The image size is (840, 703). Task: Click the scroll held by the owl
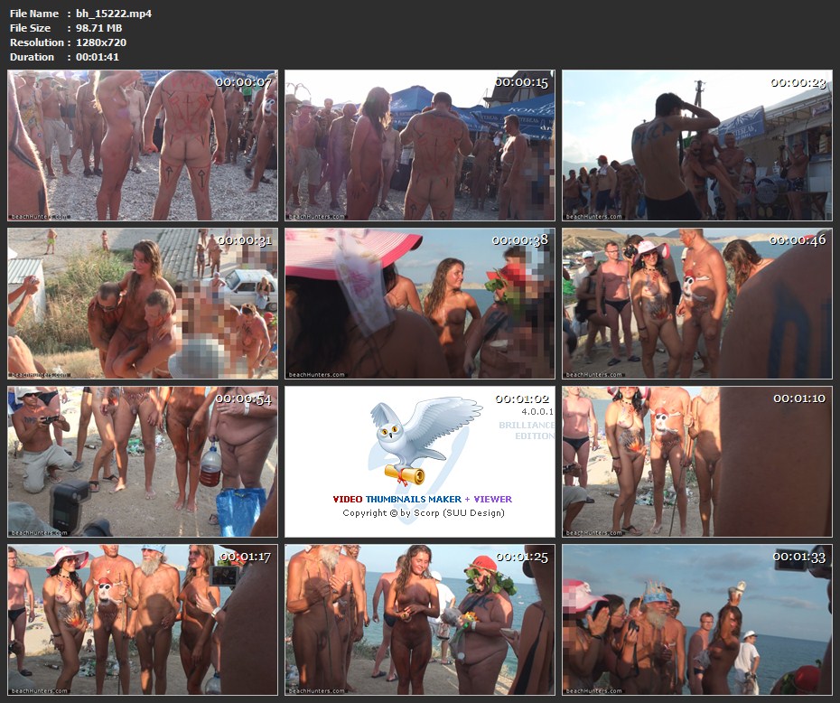point(404,474)
